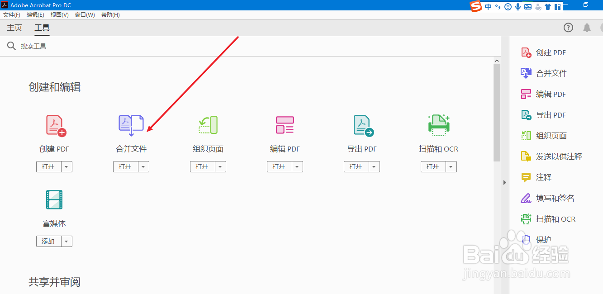Viewport: 603px width, 294px height.
Task: Click 组织页面 icon in right sidebar
Action: (526, 136)
